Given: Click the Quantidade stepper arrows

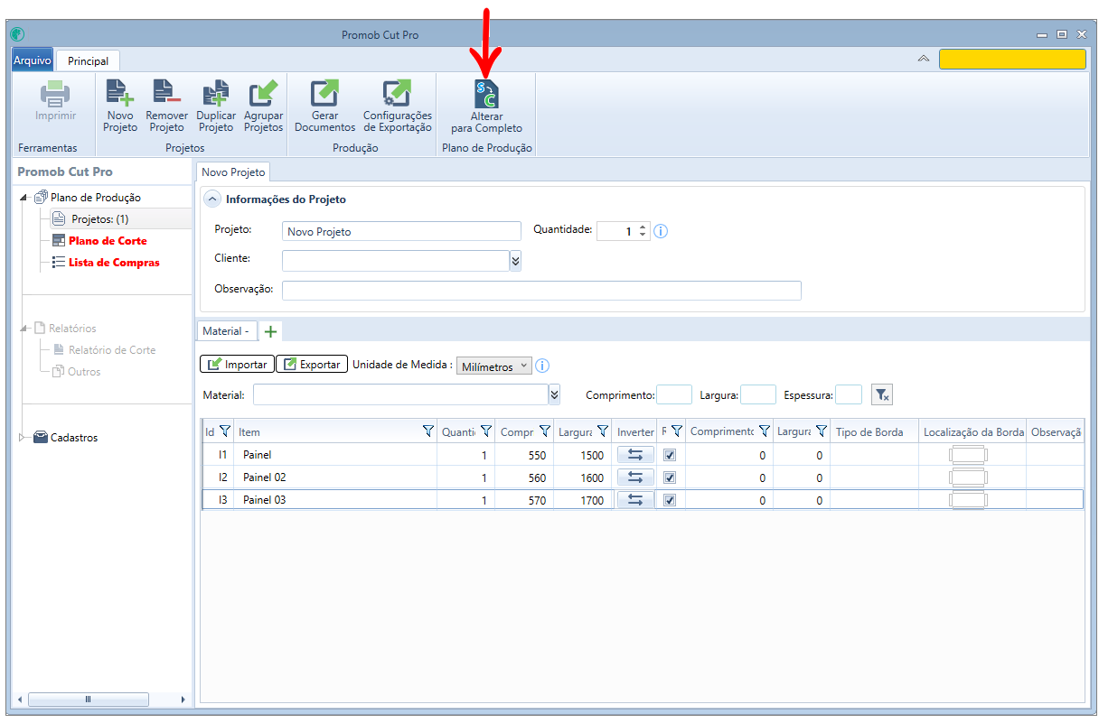Looking at the screenshot, I should 643,231.
